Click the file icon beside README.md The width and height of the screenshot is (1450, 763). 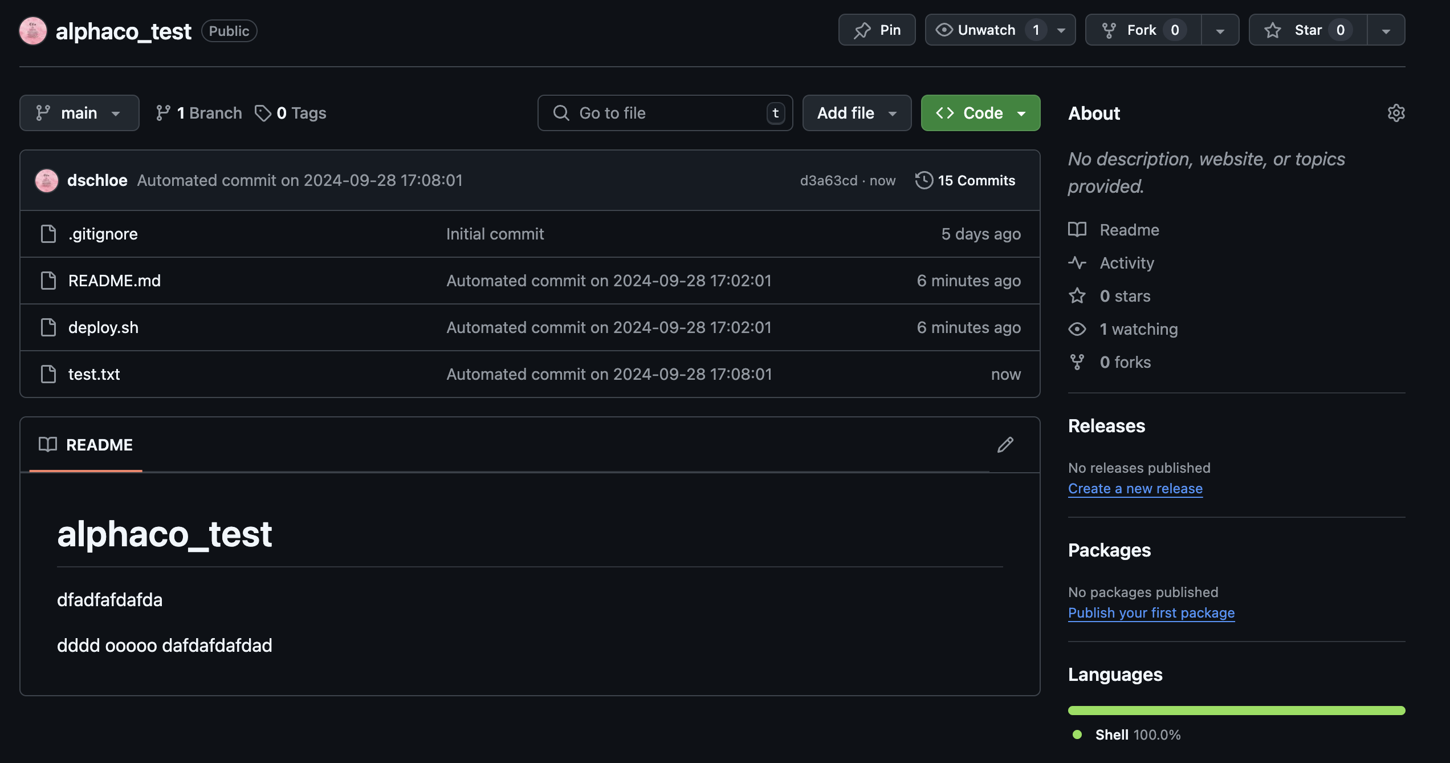point(48,281)
